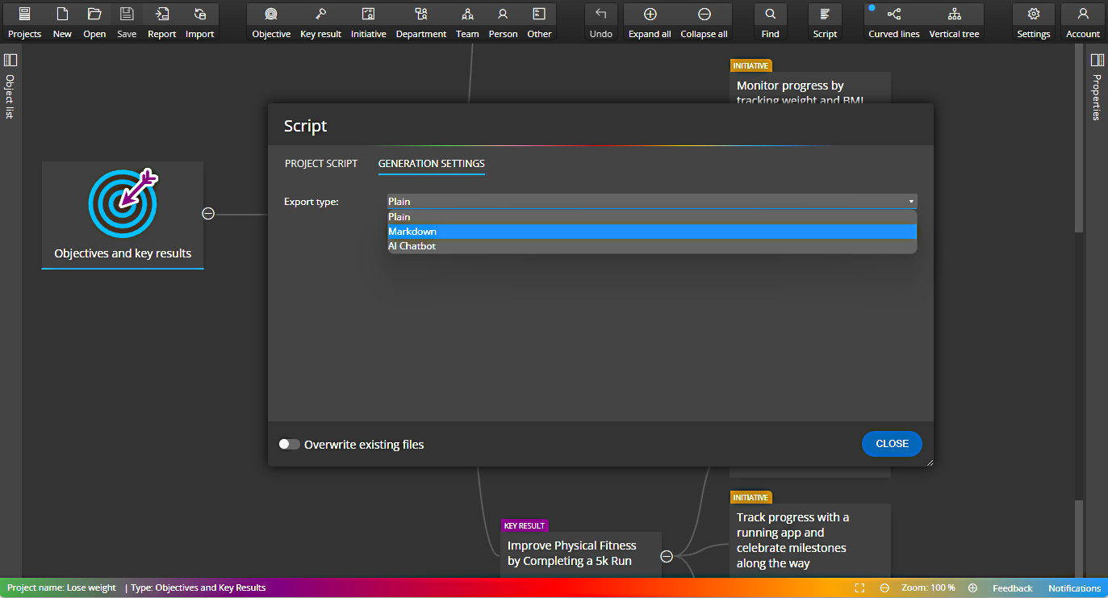Viewport: 1108px width, 598px height.
Task: Add an Initiative node
Action: click(368, 22)
